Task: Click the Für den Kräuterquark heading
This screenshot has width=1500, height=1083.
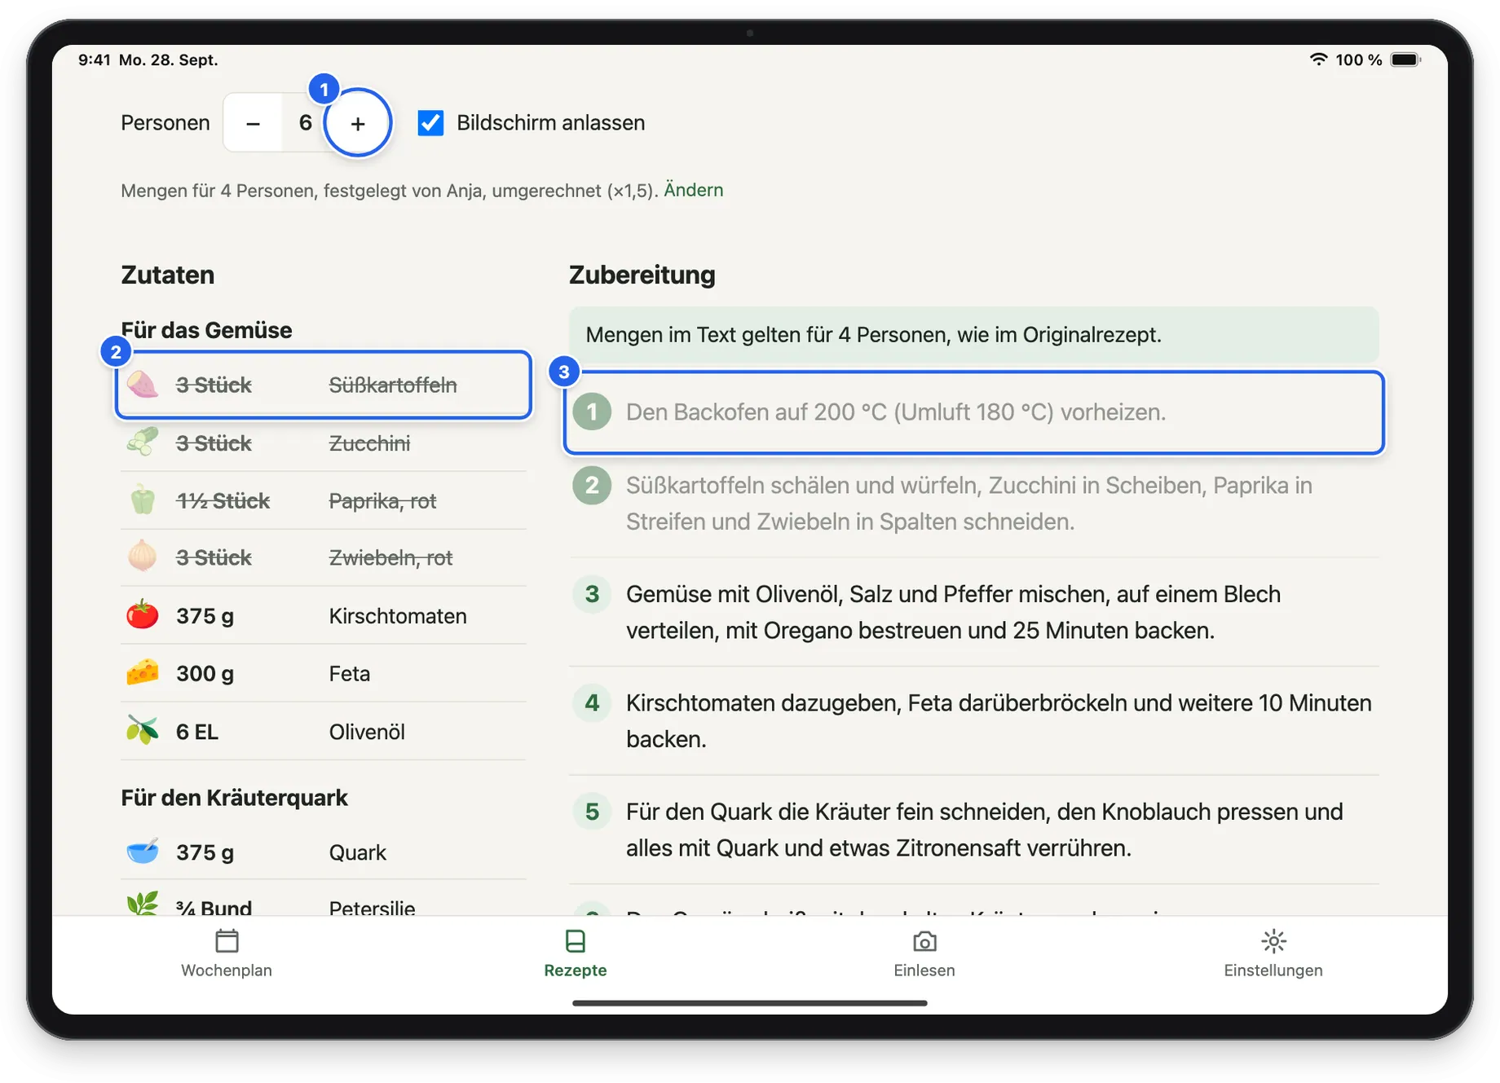Action: coord(235,798)
